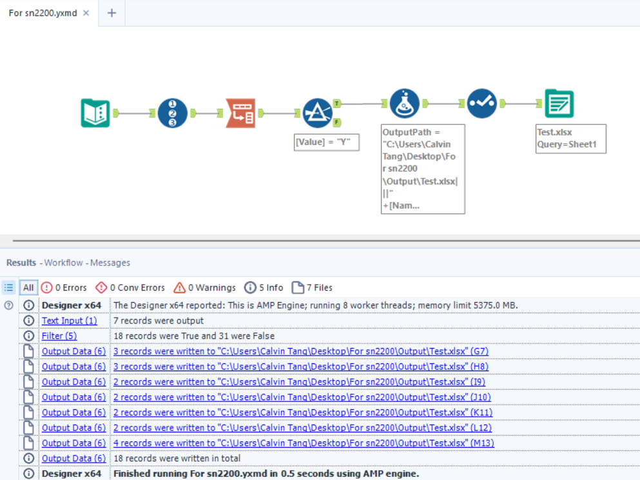The image size is (640, 480).
Task: Open Output Data (6) link in G7 row
Action: coord(74,351)
